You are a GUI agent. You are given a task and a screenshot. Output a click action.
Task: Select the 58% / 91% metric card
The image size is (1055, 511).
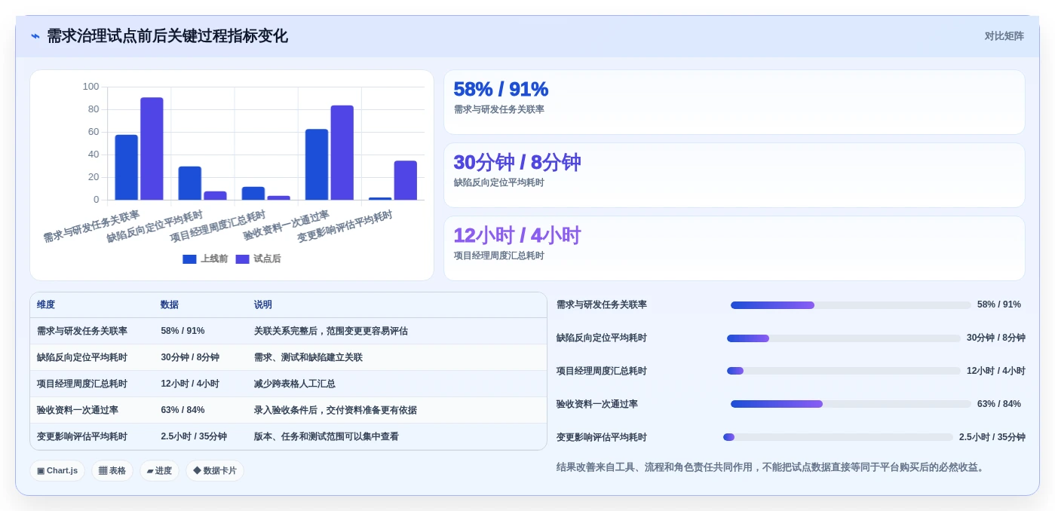pyautogui.click(x=734, y=103)
